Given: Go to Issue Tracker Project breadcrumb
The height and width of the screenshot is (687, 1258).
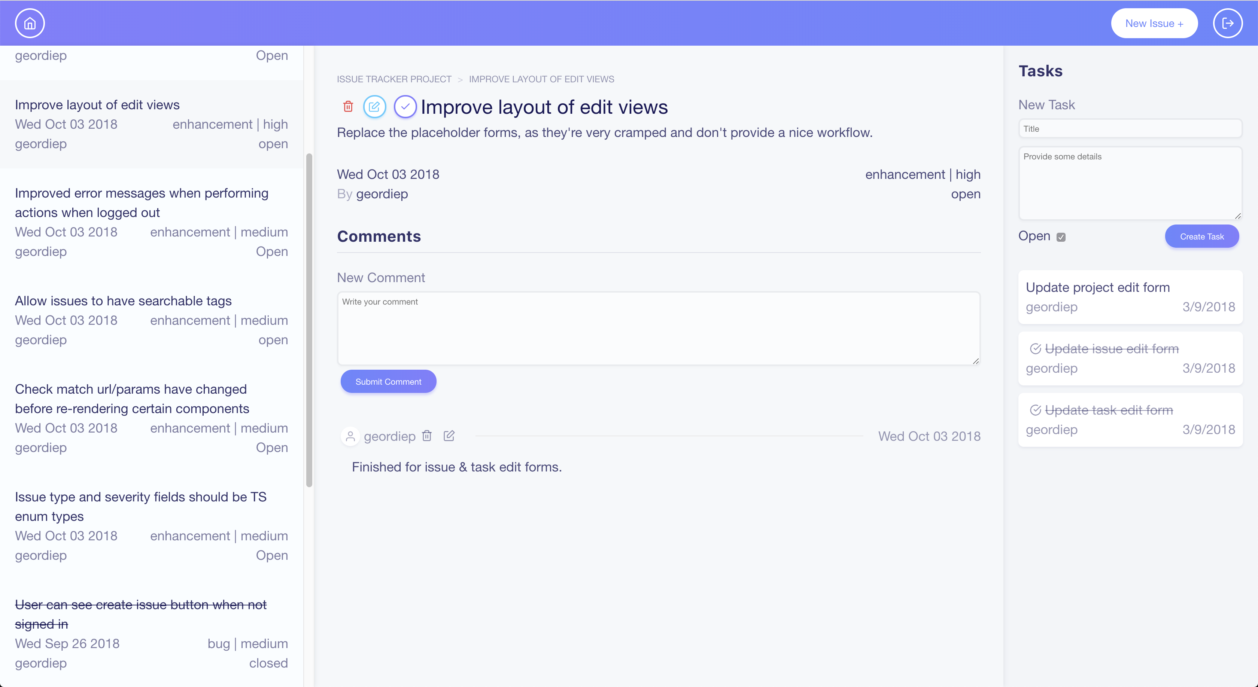Looking at the screenshot, I should click(394, 79).
